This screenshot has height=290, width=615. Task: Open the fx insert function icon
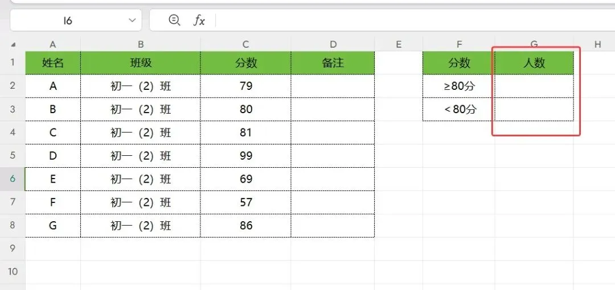199,20
